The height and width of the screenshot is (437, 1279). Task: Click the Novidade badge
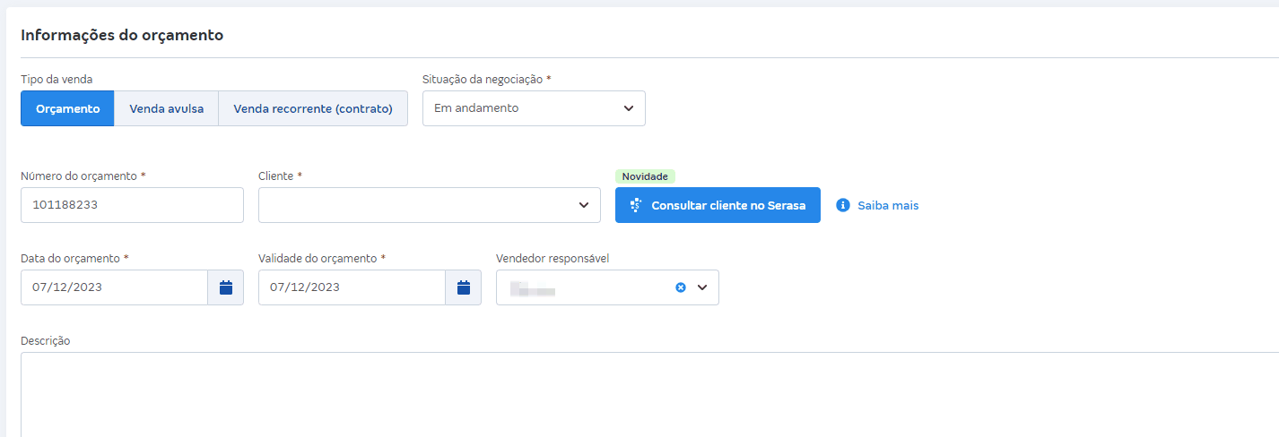pos(645,176)
